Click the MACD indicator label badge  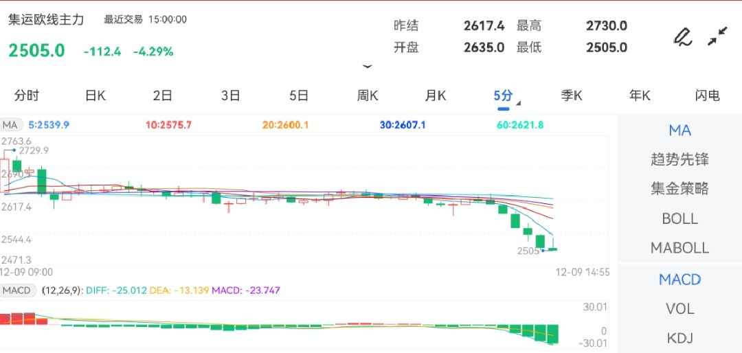[x=16, y=291]
